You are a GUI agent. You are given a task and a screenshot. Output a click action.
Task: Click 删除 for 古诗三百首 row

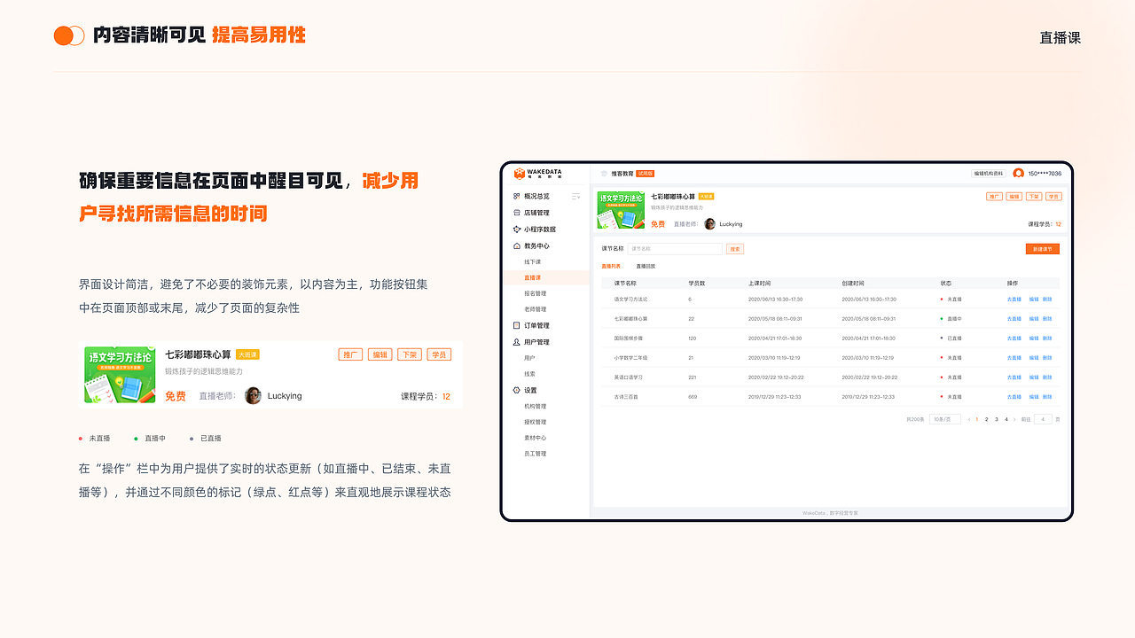click(x=1047, y=397)
